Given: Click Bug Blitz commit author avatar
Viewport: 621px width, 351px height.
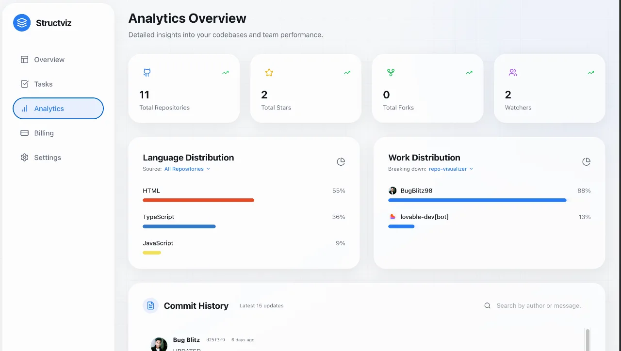Looking at the screenshot, I should [x=159, y=345].
